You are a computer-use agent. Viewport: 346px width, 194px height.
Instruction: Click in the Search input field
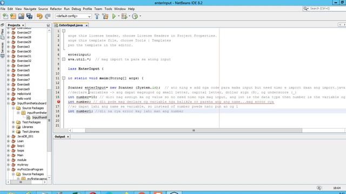tap(328, 9)
